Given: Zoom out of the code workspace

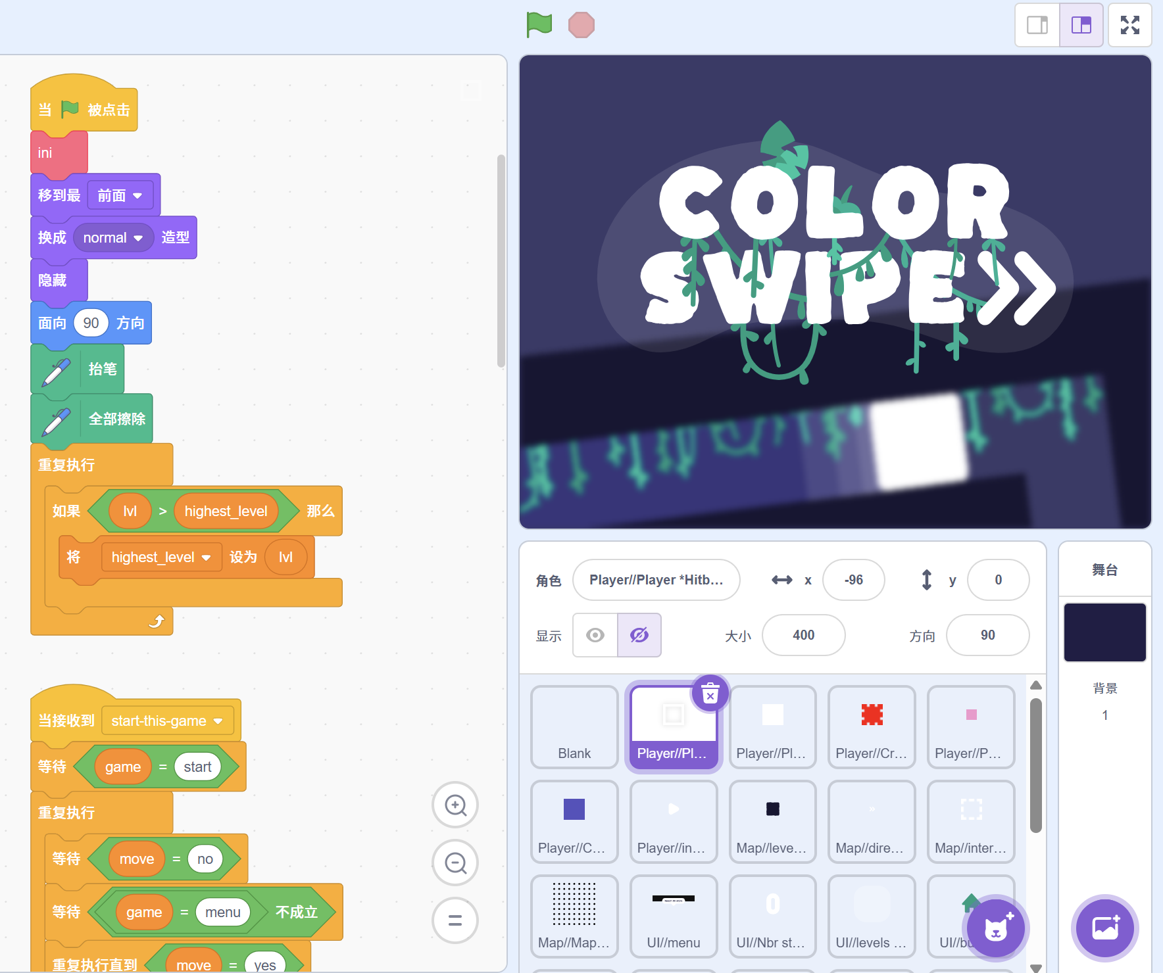Looking at the screenshot, I should click(455, 863).
